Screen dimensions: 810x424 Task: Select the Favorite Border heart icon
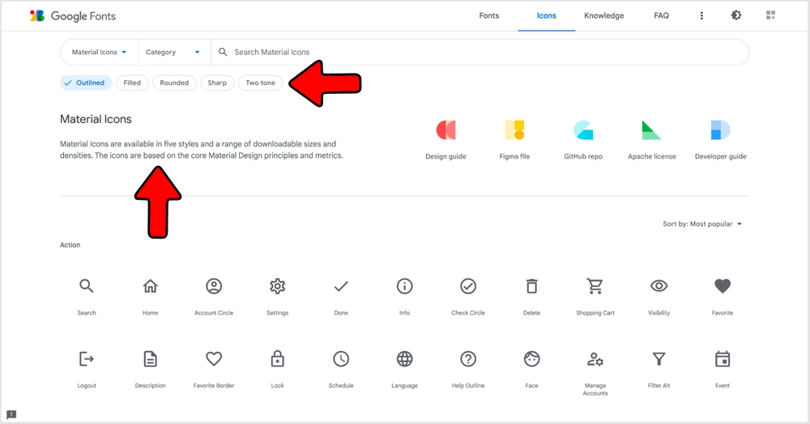pos(214,358)
